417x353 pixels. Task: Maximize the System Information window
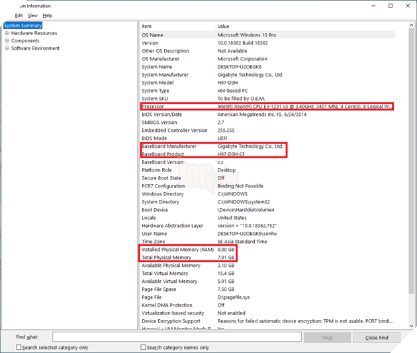pos(390,6)
